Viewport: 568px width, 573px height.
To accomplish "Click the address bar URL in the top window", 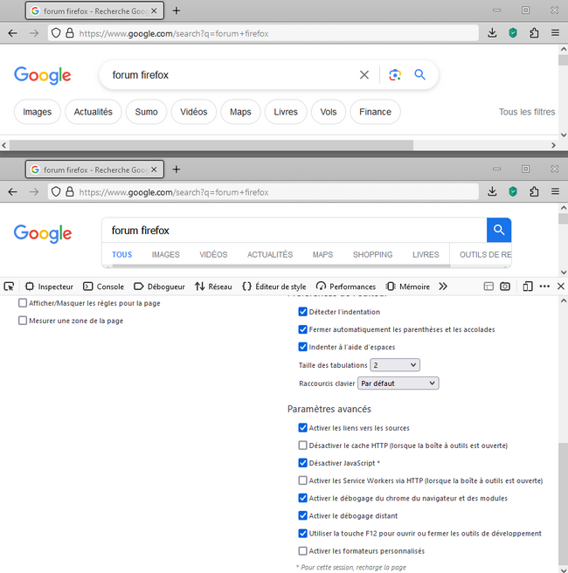I will [x=174, y=33].
